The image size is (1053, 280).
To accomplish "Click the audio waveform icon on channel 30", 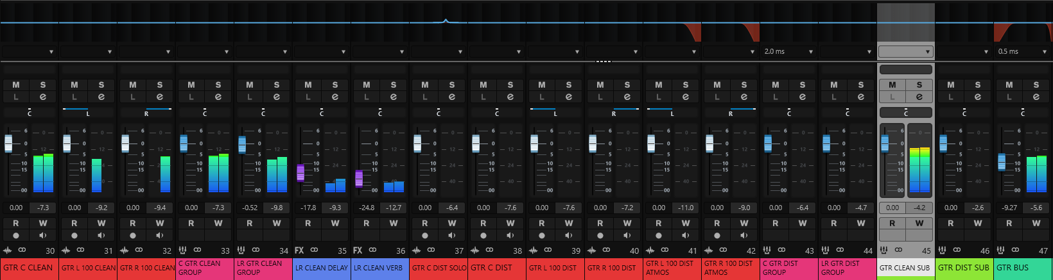I will pos(8,250).
